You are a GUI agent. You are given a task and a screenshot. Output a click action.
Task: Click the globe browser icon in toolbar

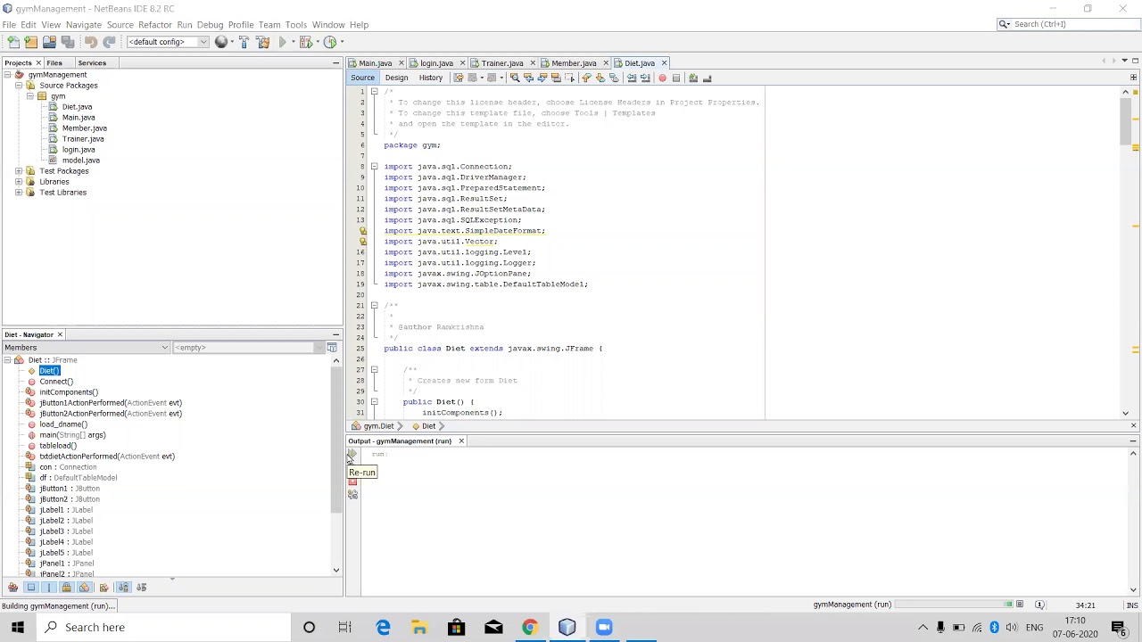(x=220, y=42)
